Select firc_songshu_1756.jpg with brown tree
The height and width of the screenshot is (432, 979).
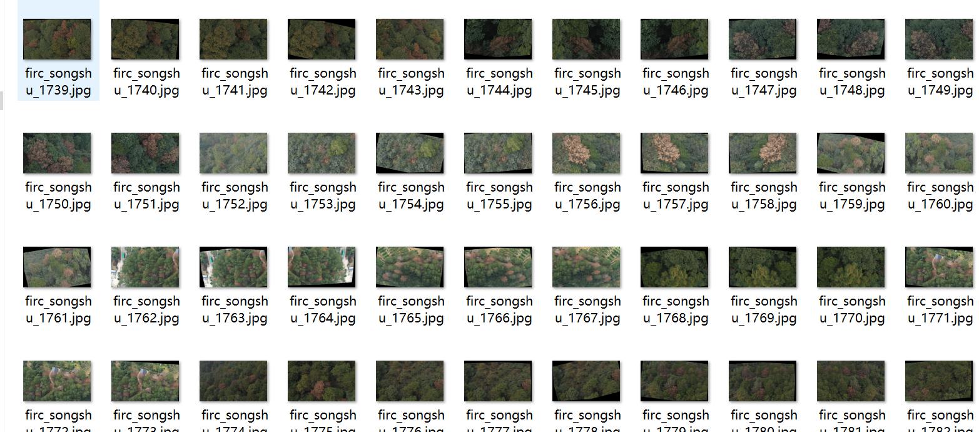pos(586,153)
